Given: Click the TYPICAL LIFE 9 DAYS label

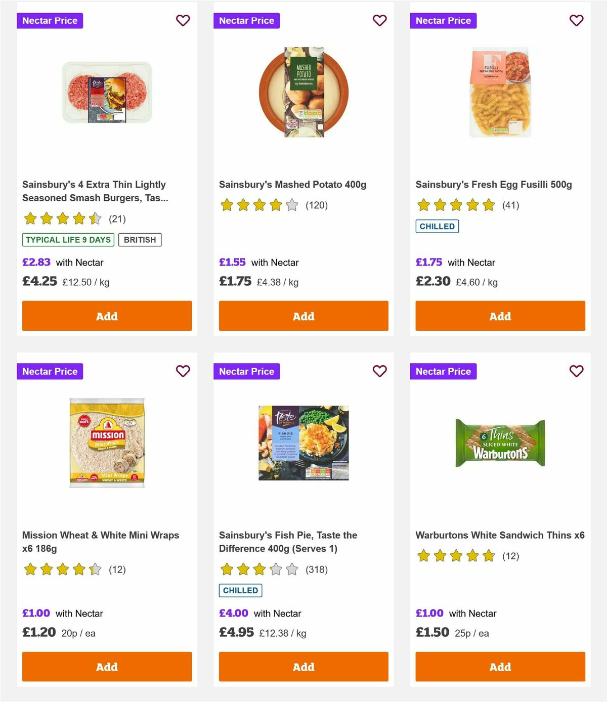Looking at the screenshot, I should pyautogui.click(x=67, y=240).
